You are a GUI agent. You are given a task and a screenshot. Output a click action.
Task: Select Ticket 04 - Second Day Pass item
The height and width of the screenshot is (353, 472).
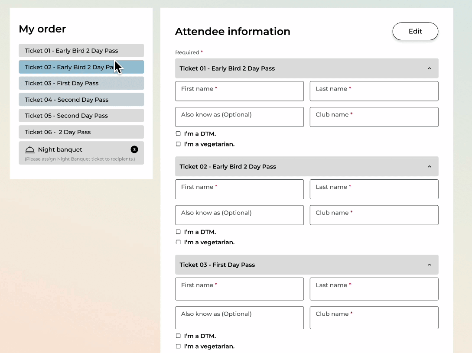pyautogui.click(x=81, y=100)
